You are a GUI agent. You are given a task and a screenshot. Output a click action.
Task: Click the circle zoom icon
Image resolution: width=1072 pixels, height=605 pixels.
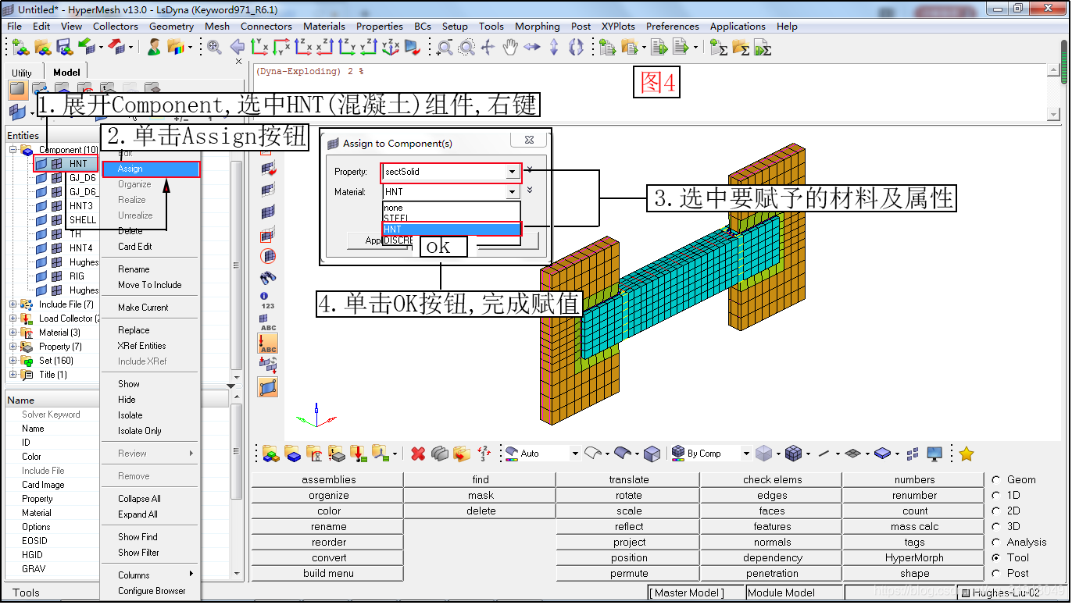(x=466, y=48)
